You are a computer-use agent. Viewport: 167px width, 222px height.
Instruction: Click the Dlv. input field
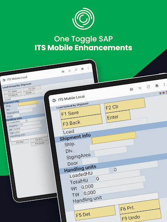[x=112, y=145]
